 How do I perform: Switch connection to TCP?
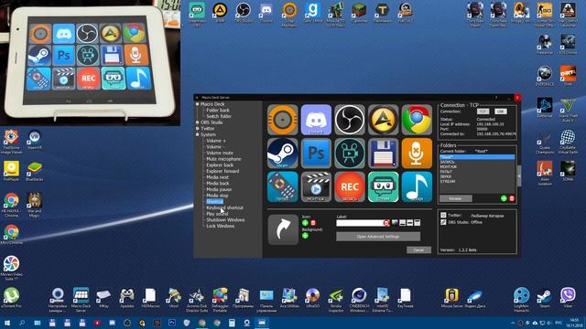[483, 111]
